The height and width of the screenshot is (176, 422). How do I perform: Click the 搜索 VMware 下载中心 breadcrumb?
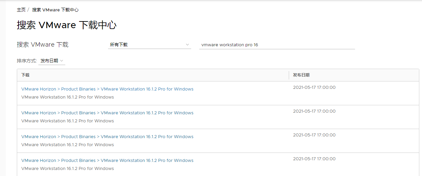(55, 10)
